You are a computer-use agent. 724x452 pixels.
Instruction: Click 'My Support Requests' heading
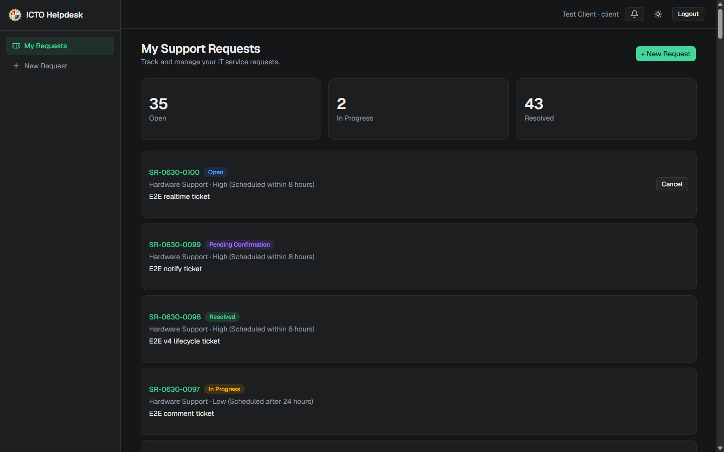click(201, 49)
